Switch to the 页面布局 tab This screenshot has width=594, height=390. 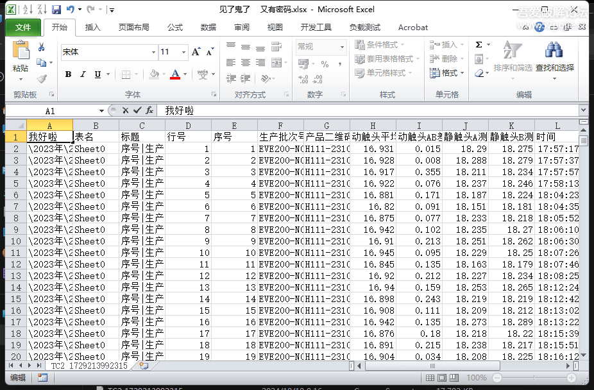coord(133,28)
